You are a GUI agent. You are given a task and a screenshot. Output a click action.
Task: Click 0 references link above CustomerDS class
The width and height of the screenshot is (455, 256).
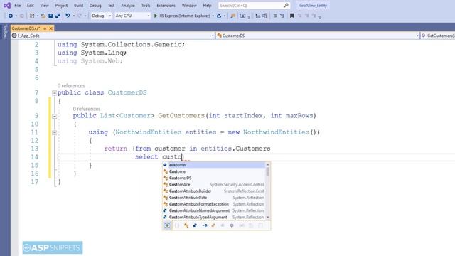[71, 86]
